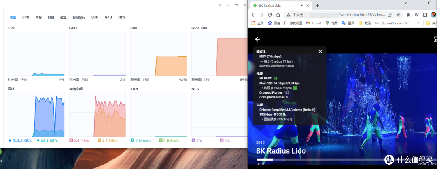
Task: Share this page from the address bar
Action: 390,15
